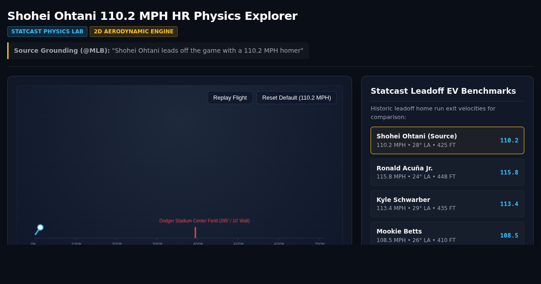The width and height of the screenshot is (541, 284).
Task: Choose the Ronald Acuña Jr. benchmark card
Action: [x=447, y=172]
